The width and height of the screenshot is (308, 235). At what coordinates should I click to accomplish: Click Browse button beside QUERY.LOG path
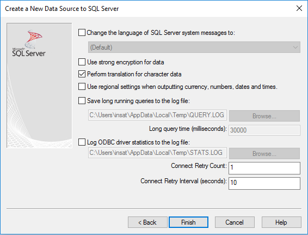(264, 116)
